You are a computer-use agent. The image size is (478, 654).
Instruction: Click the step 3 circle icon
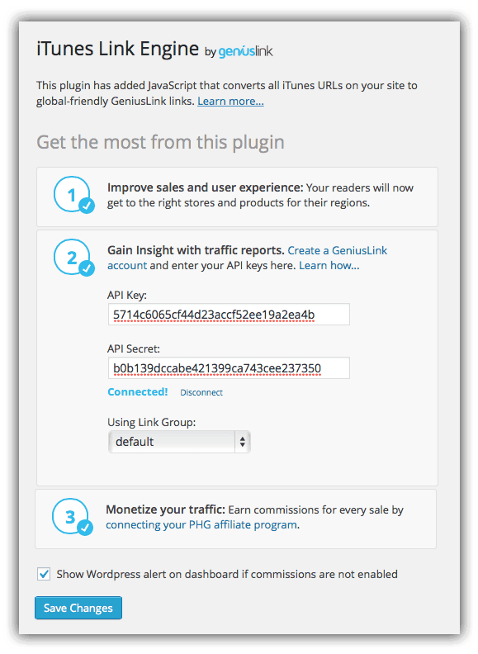click(x=70, y=516)
